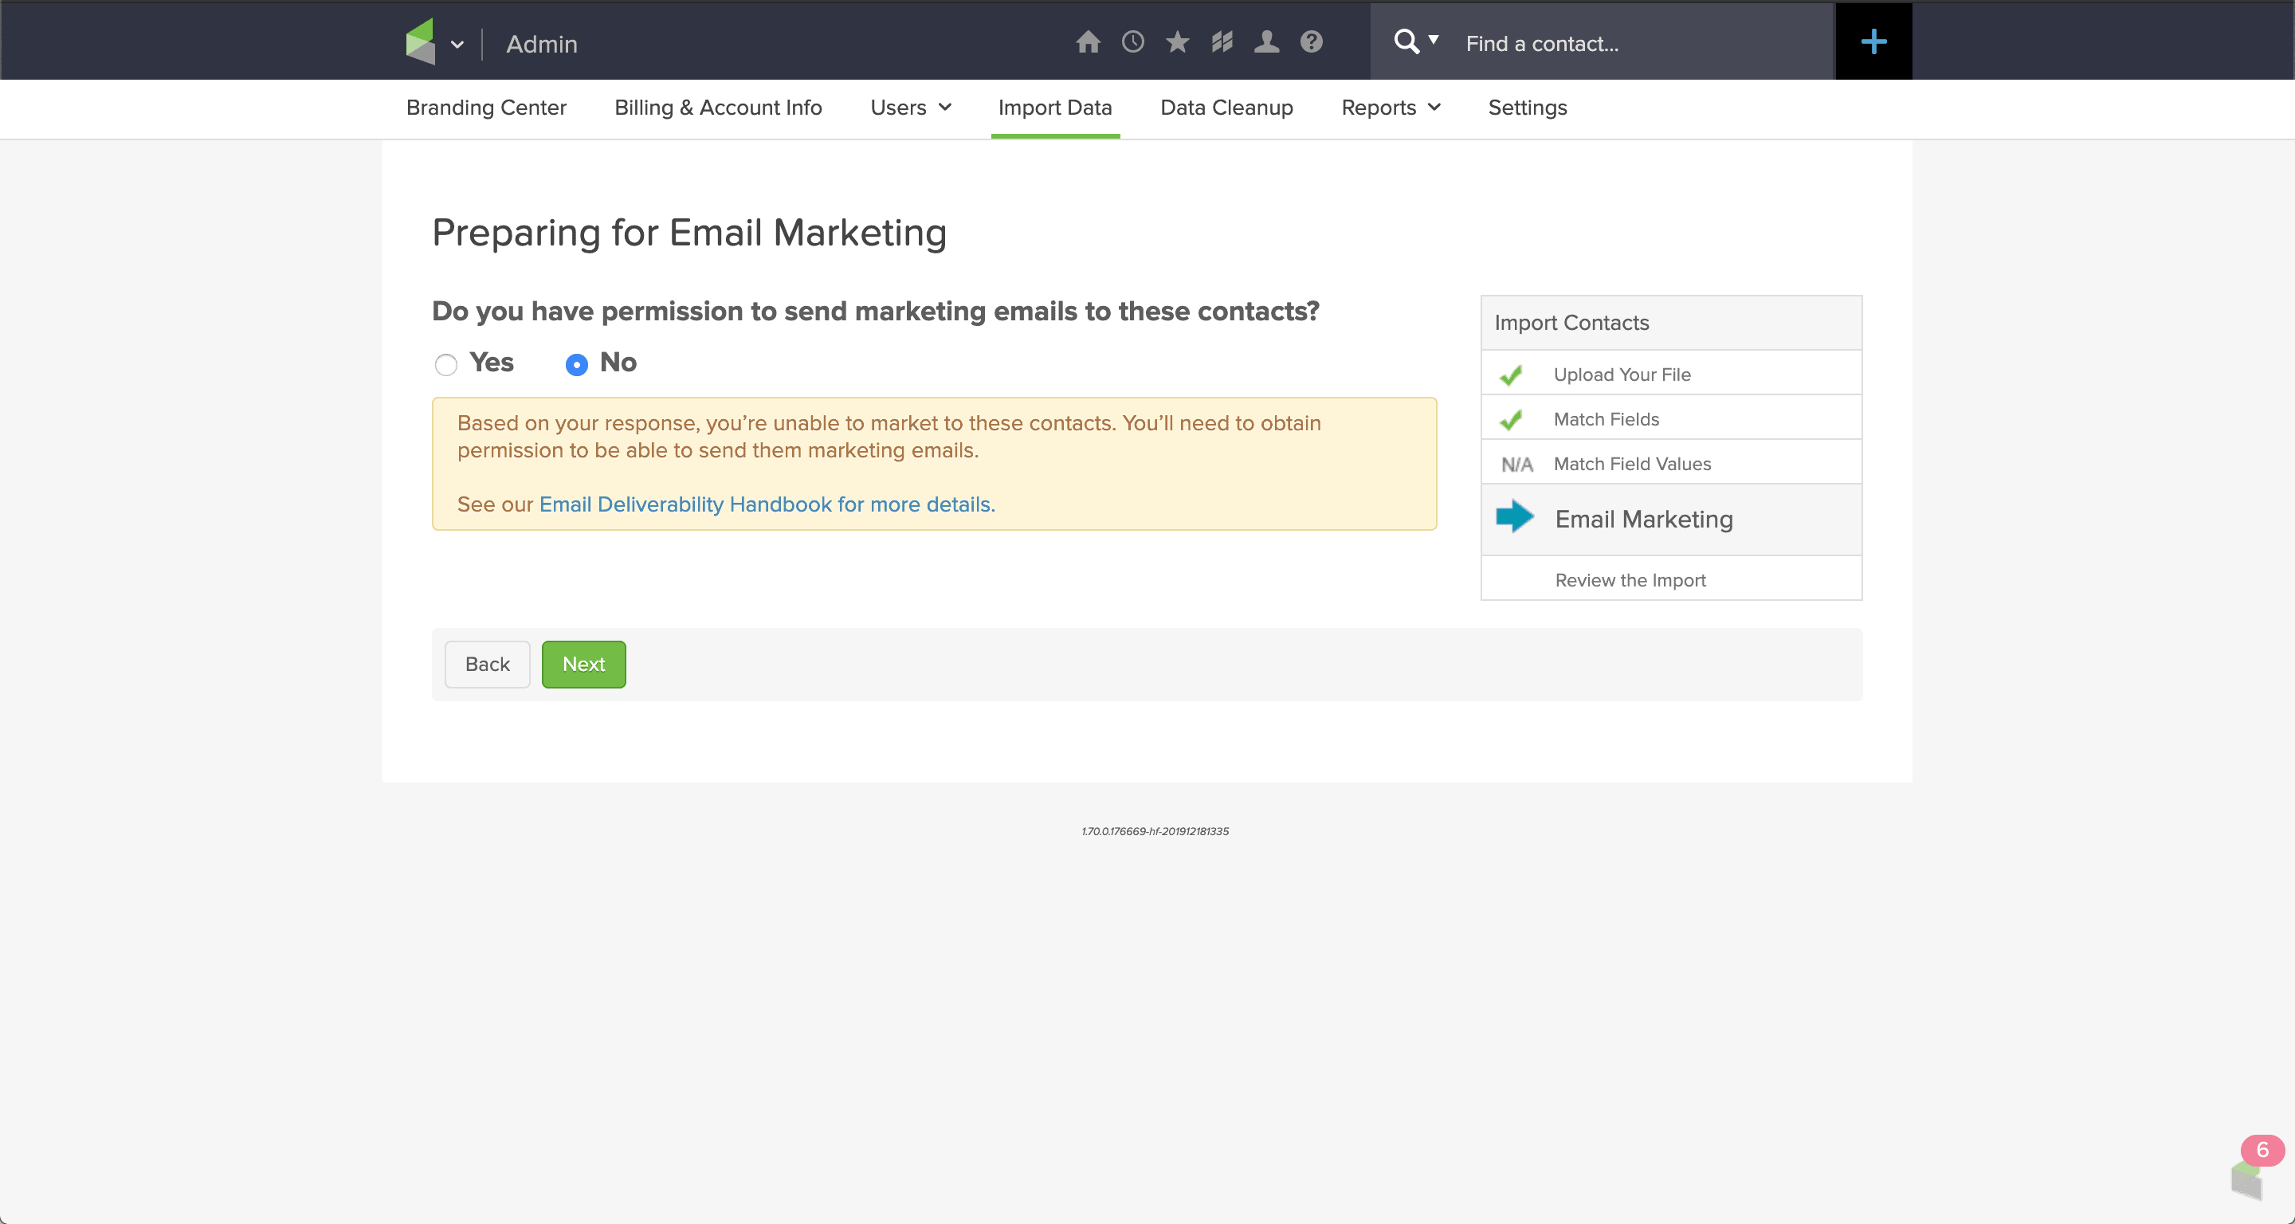This screenshot has height=1224, width=2295.
Task: Go to the Home icon
Action: (1088, 42)
